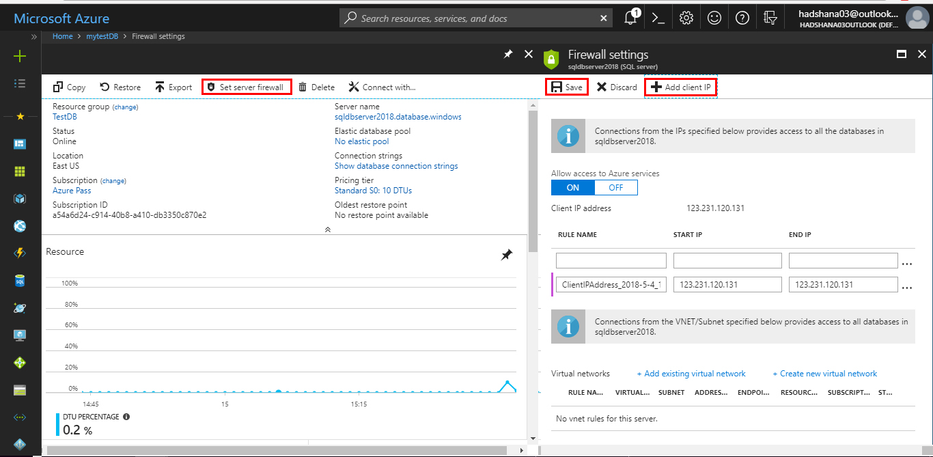The width and height of the screenshot is (933, 457).
Task: Open All services list icon in sidebar
Action: point(20,83)
